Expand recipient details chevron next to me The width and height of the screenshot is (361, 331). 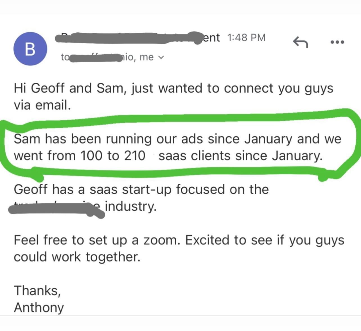click(x=161, y=57)
